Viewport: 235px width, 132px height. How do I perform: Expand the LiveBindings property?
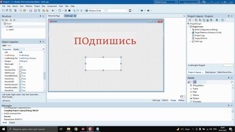coord(3,55)
